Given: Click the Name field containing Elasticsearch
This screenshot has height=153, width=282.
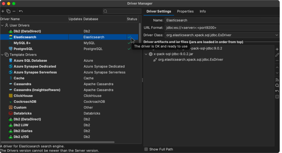Looking at the screenshot, I should (x=222, y=20).
